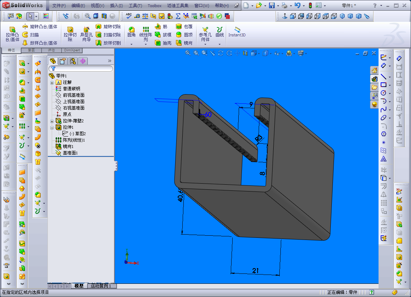Open the 文件(F) menu

pyautogui.click(x=59, y=5)
